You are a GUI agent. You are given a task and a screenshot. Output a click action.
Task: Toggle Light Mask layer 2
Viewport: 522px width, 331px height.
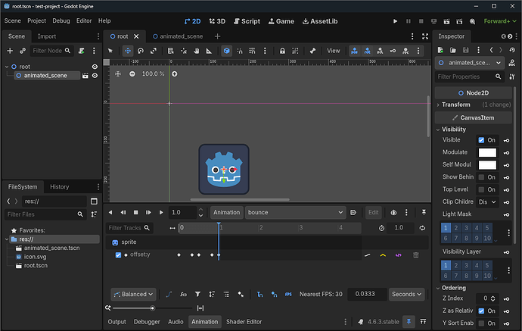(x=456, y=228)
